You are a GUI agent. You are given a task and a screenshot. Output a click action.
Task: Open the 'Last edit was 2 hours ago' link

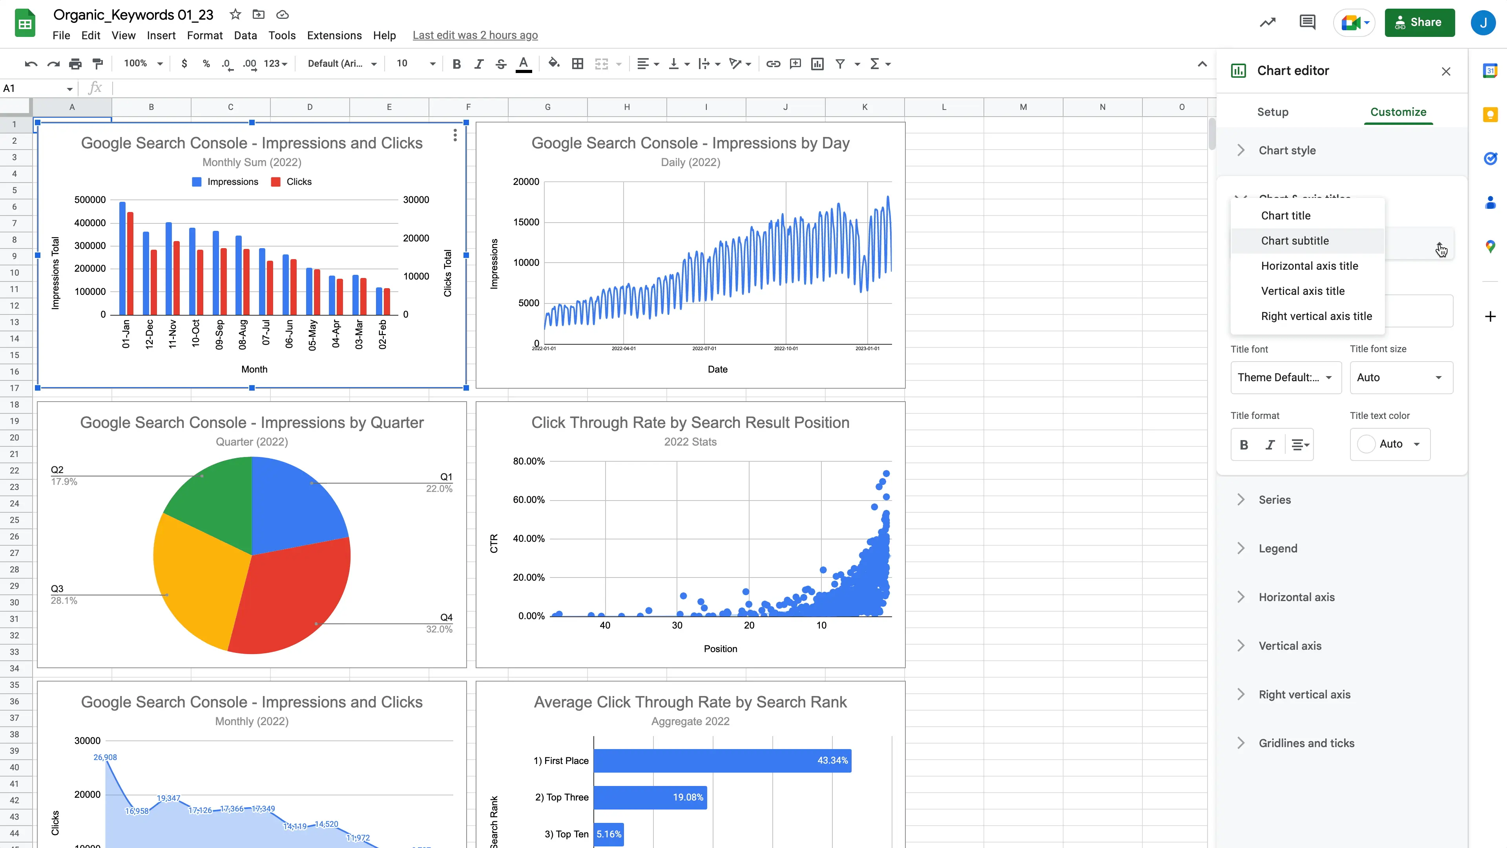(x=475, y=35)
